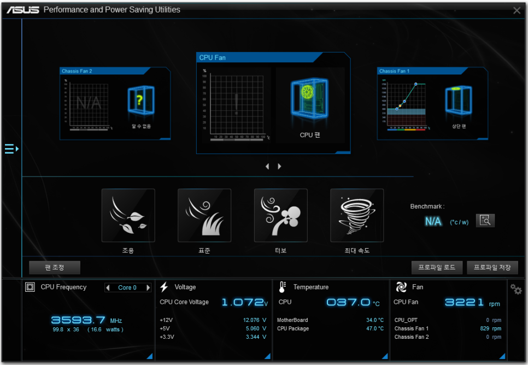Click the Chassis Fan 2 N/A graph
This screenshot has width=528, height=365.
tap(88, 104)
